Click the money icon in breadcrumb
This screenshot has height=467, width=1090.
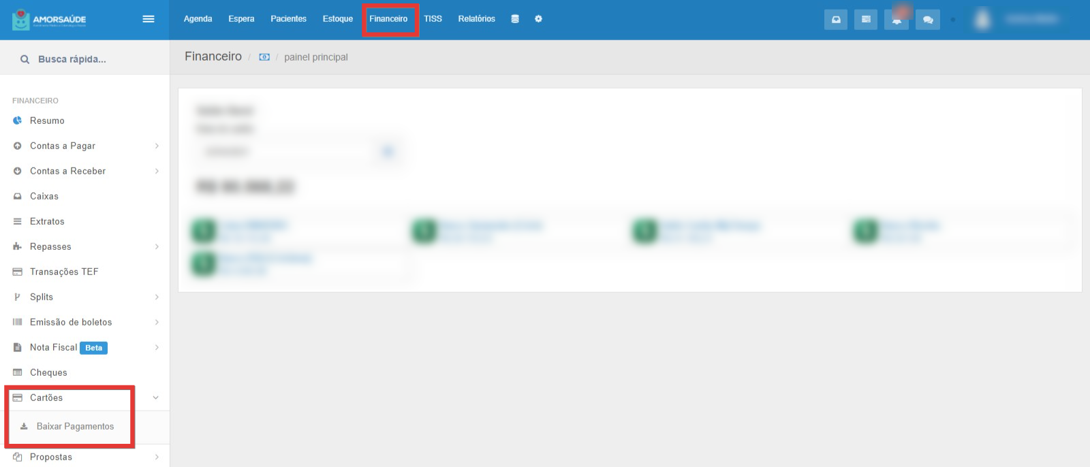264,57
